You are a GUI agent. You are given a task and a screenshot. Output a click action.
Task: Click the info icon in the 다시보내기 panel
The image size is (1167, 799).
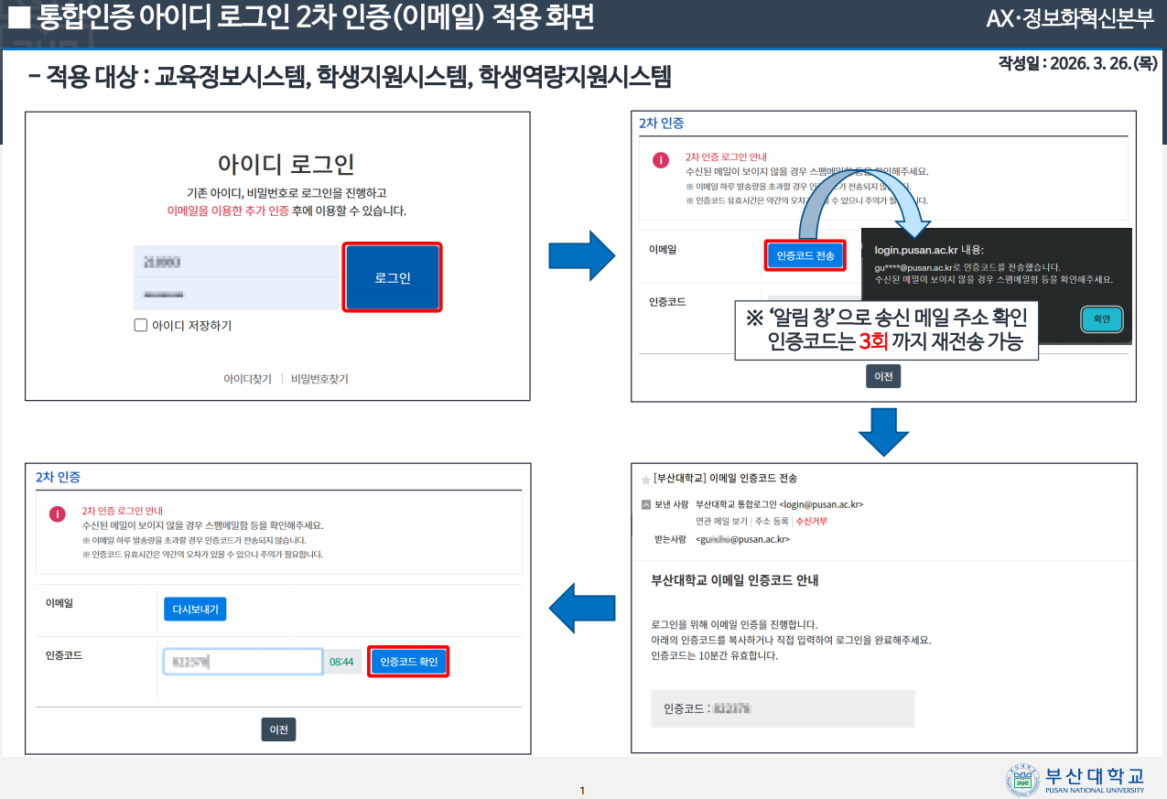click(58, 514)
